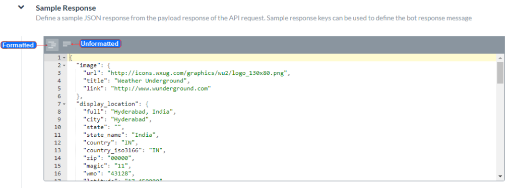This screenshot has height=188, width=516.
Task: Collapse the Sample Response section chevron
Action: (x=21, y=8)
